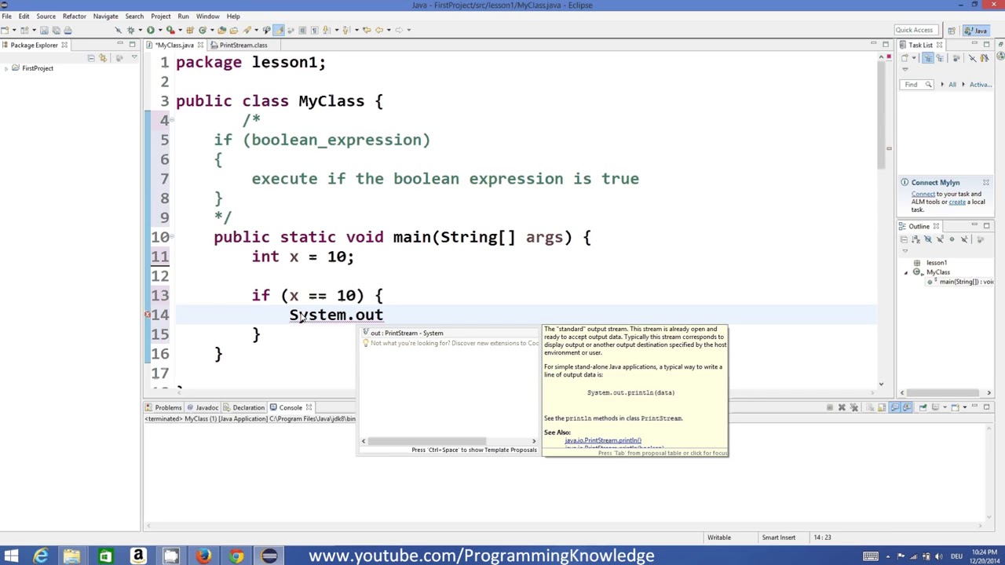Expand the FirstProject tree node

point(6,68)
